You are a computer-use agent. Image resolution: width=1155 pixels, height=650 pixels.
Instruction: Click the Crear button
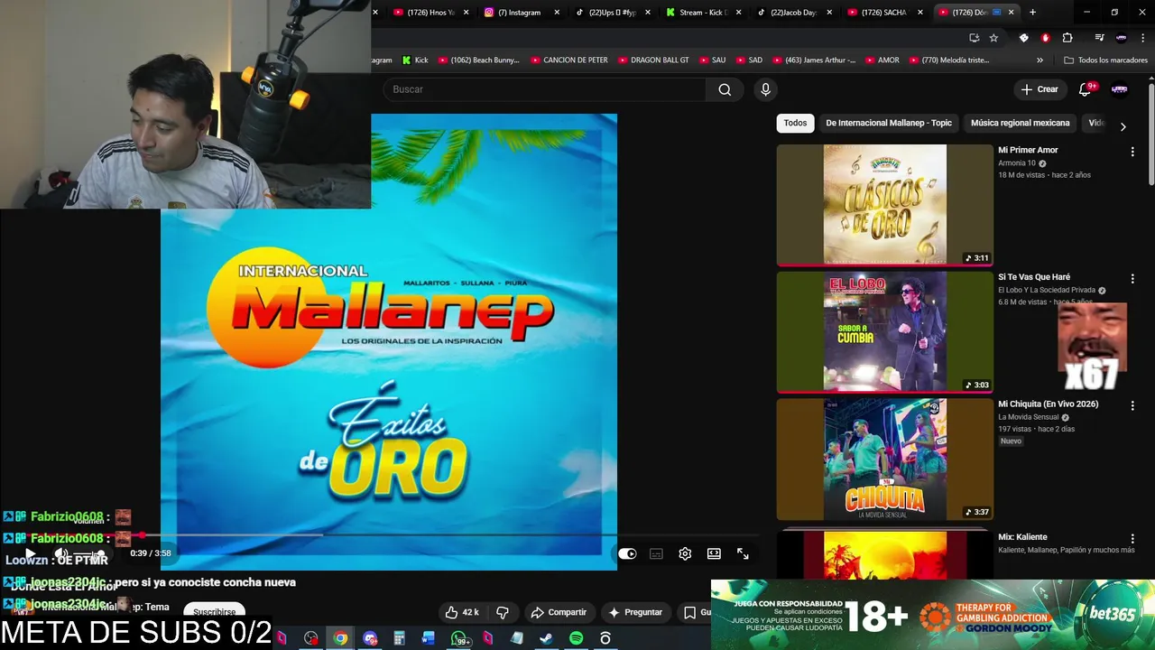pos(1039,89)
